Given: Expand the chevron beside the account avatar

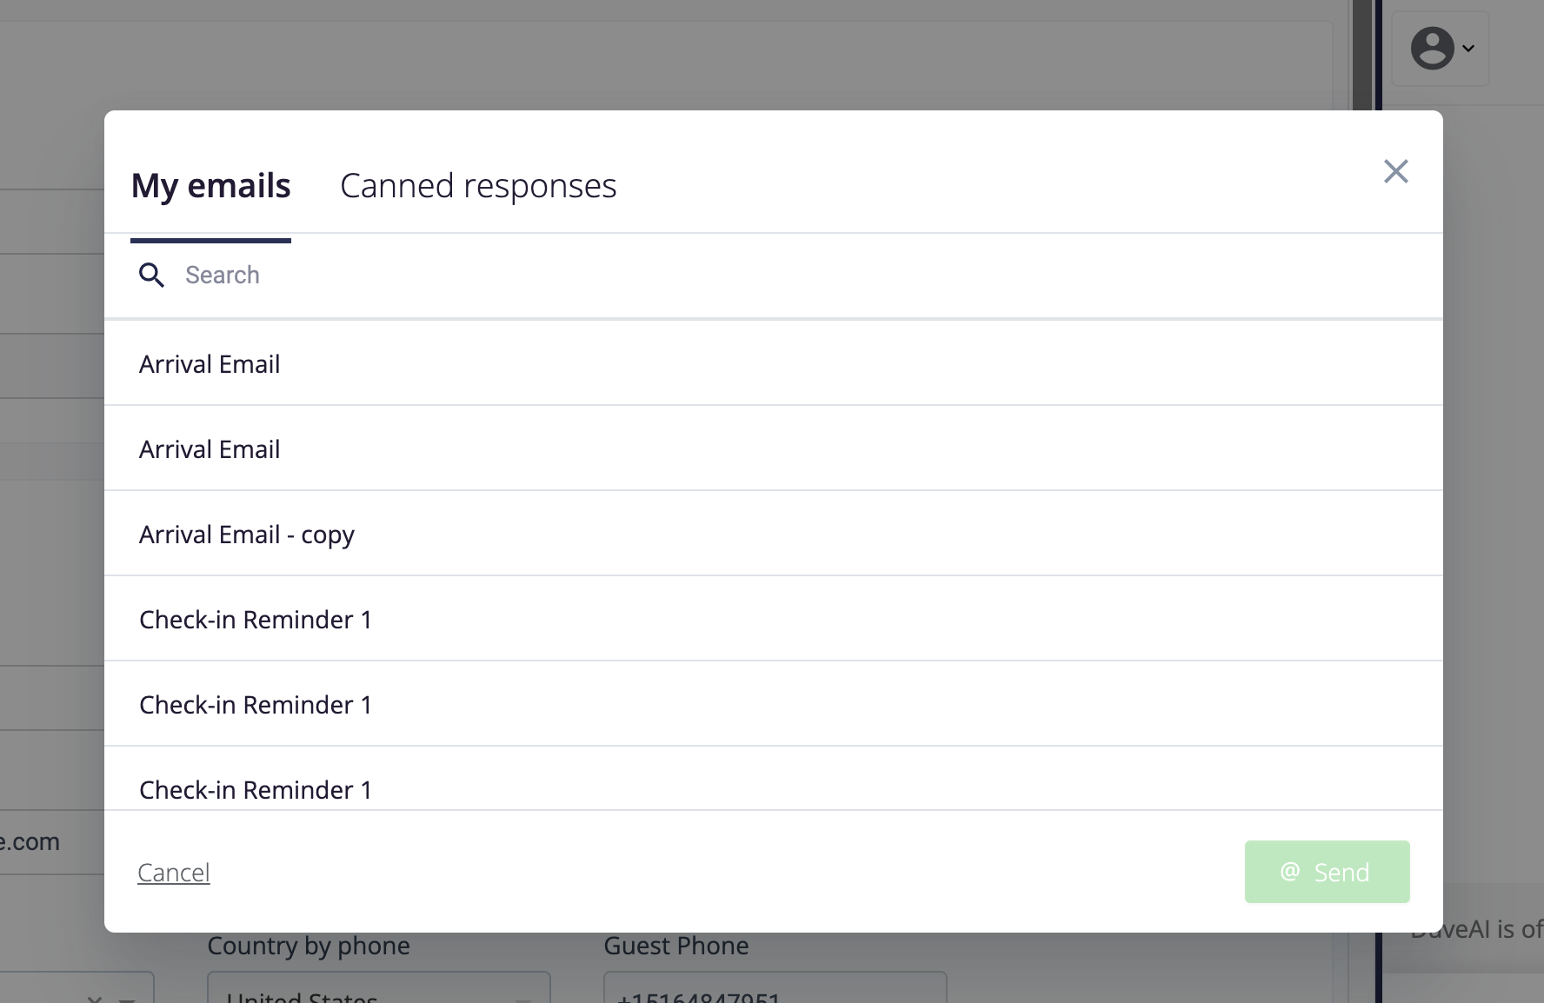Looking at the screenshot, I should click(1468, 49).
